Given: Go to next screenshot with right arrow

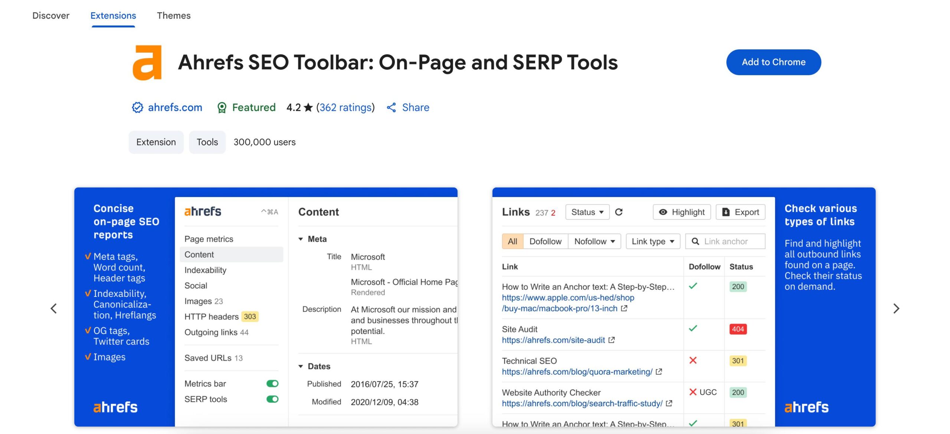Looking at the screenshot, I should pos(896,308).
